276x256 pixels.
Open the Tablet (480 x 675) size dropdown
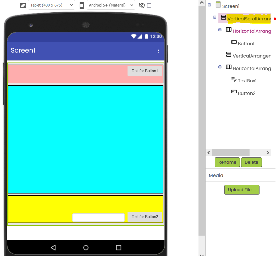(x=51, y=5)
